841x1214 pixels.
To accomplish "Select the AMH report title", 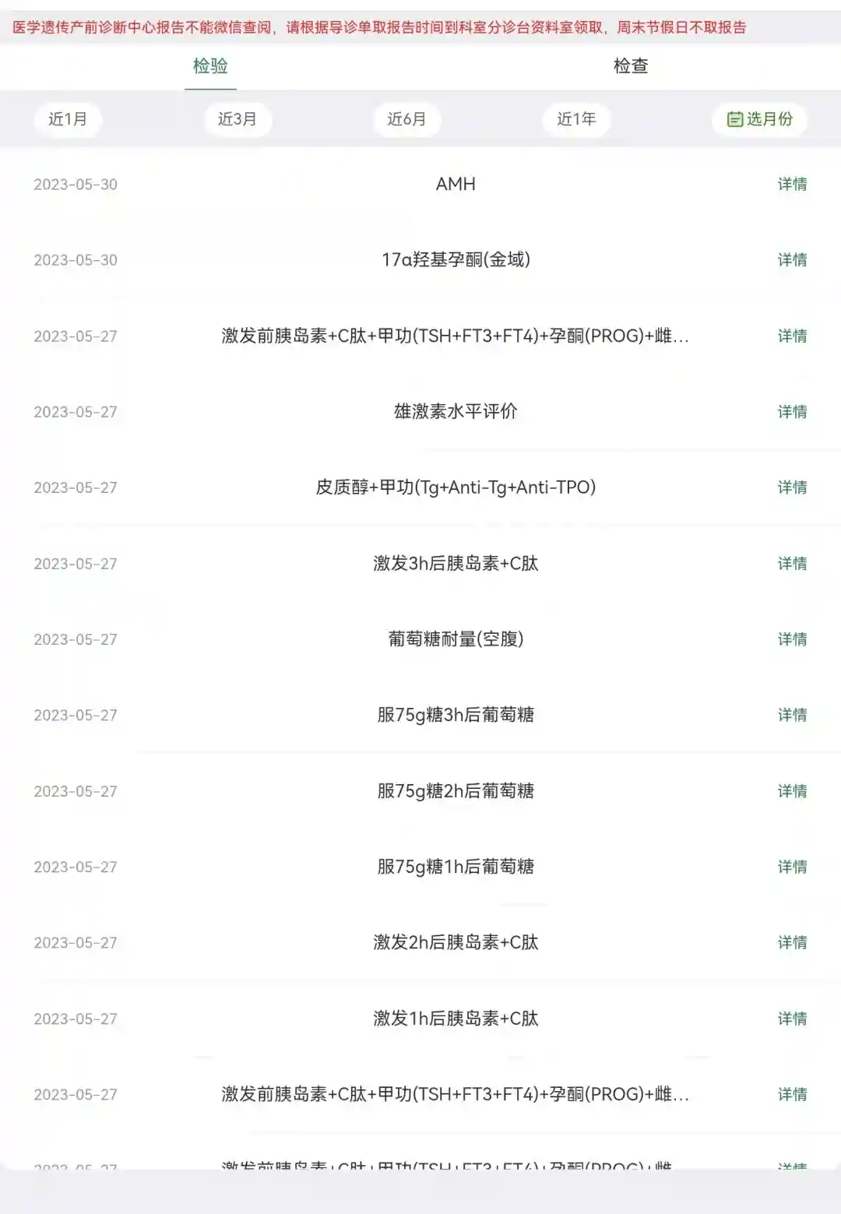I will click(x=456, y=185).
